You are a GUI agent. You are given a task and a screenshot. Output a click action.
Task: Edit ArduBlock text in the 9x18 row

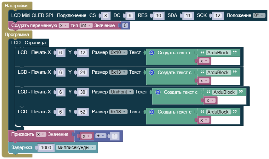coord(218,112)
